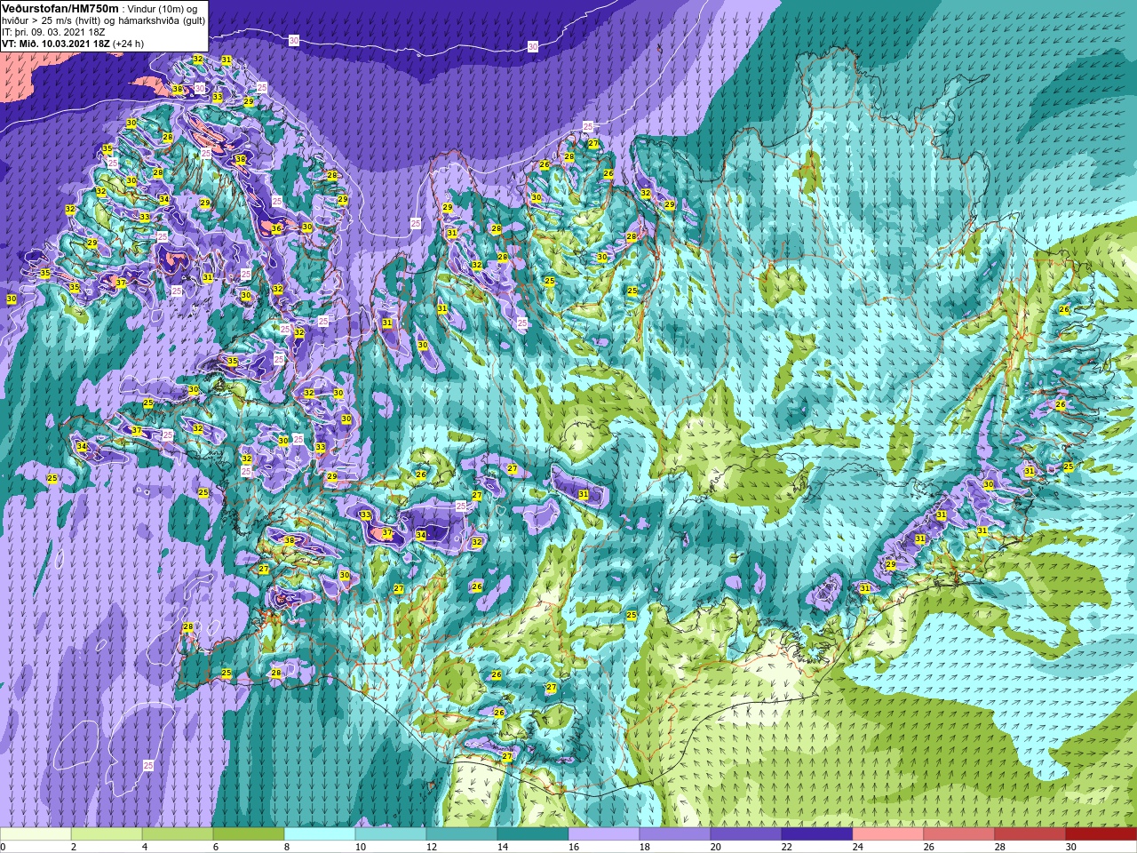This screenshot has height=853, width=1137.
Task: Click the legend scale number 24
Action: coord(858,847)
